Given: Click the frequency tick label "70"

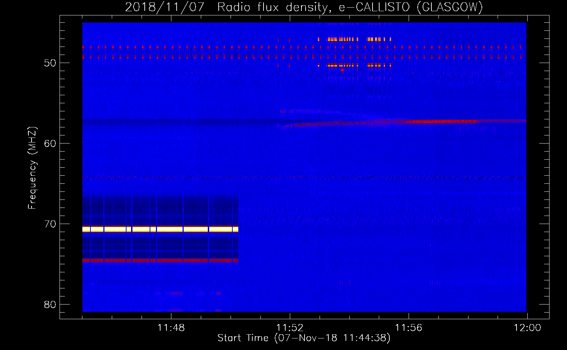Looking at the screenshot, I should click(50, 224).
